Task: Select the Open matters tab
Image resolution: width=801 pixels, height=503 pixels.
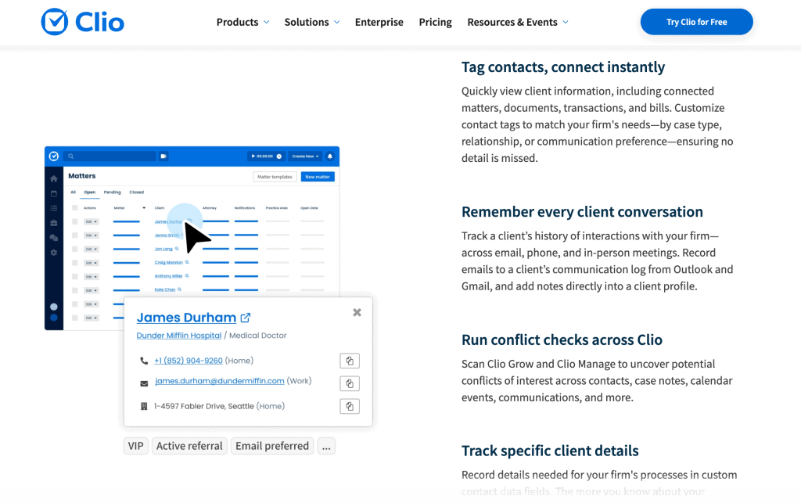Action: [90, 192]
